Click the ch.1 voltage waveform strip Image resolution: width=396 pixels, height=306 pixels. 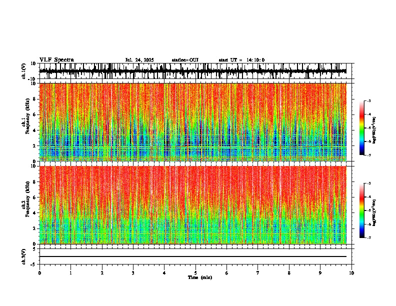(x=193, y=71)
